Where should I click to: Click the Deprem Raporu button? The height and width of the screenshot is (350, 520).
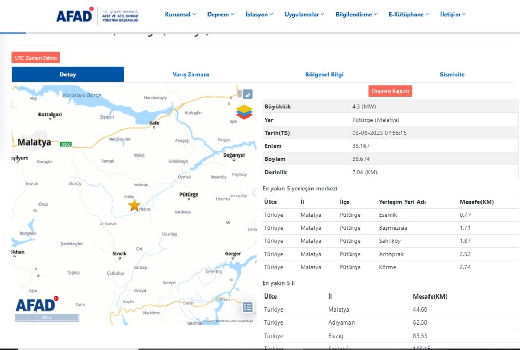(390, 90)
